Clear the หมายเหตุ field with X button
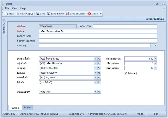 (155, 45)
